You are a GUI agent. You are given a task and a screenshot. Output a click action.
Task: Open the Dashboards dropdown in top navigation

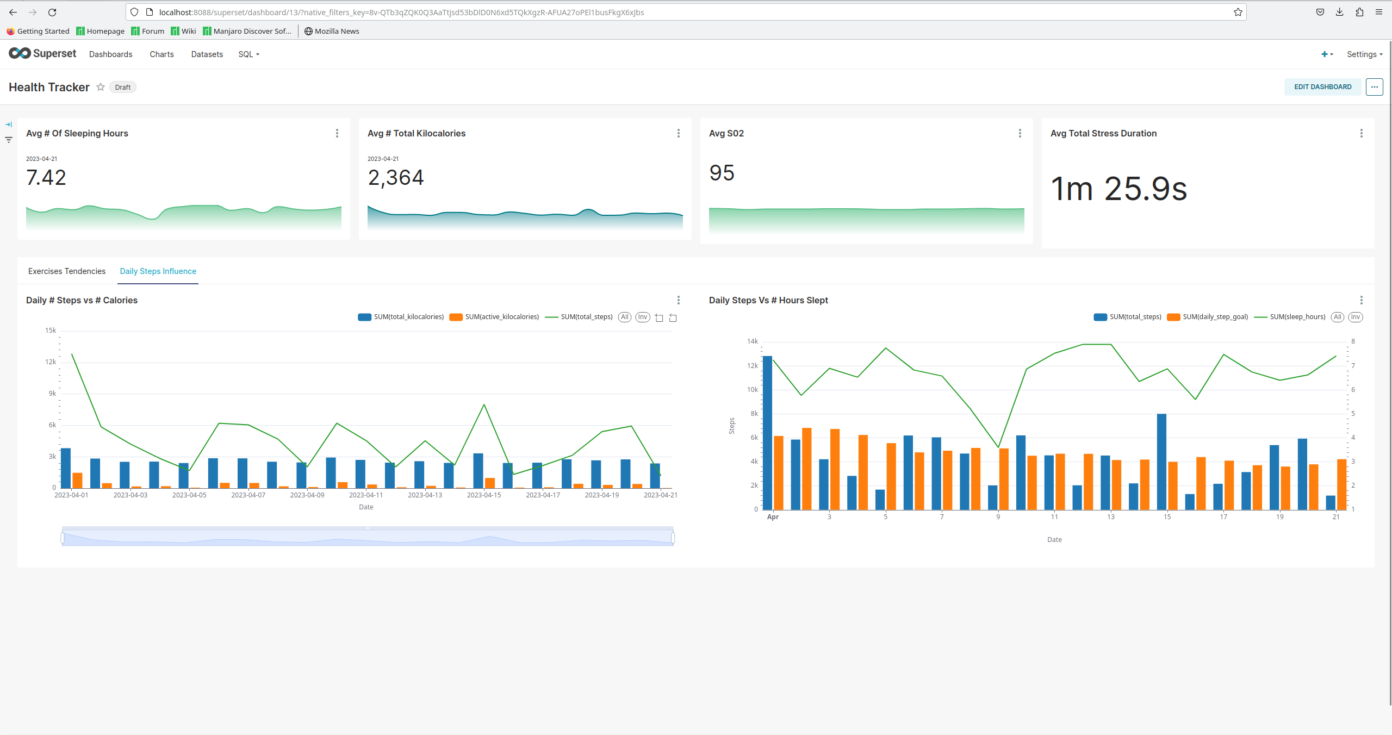(x=109, y=54)
